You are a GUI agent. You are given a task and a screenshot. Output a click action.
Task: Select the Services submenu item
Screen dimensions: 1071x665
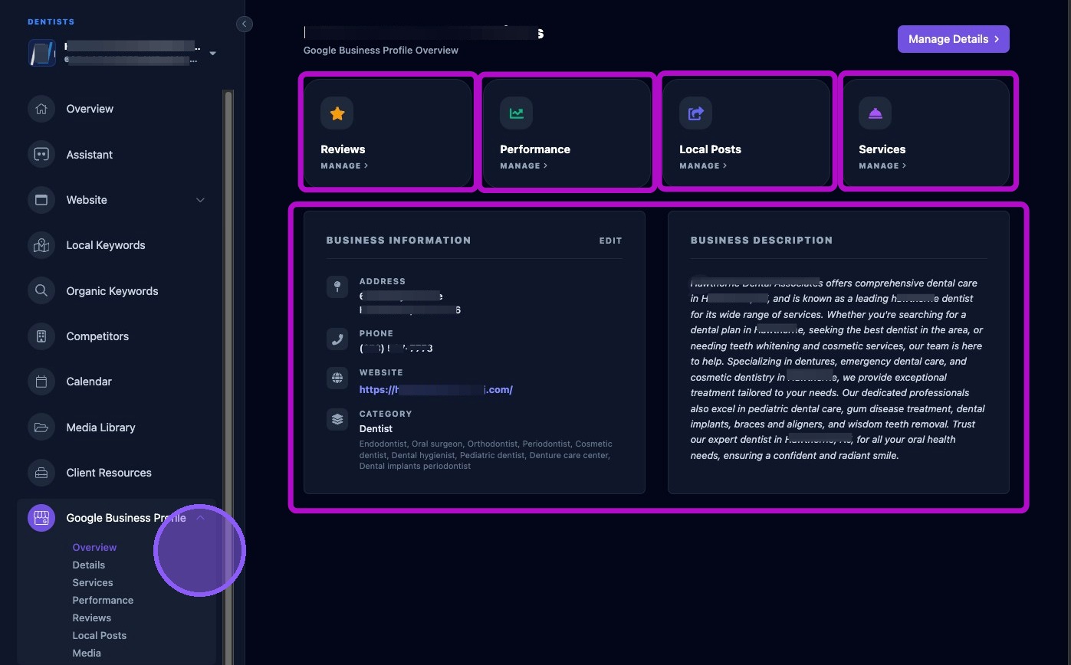coord(93,582)
